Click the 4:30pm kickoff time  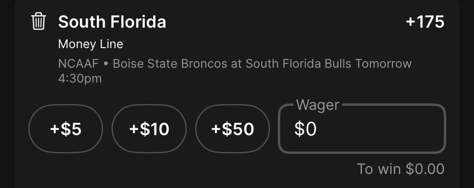[x=80, y=79]
